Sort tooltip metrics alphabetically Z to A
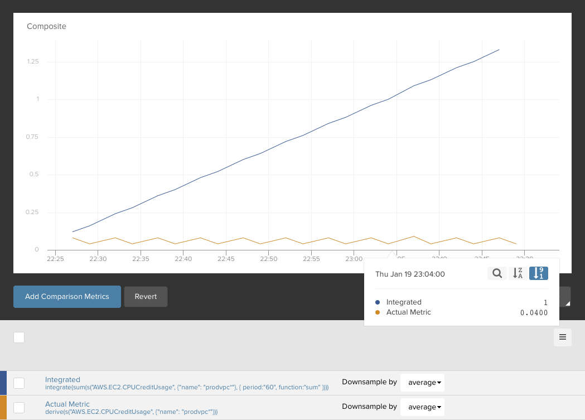 point(517,273)
